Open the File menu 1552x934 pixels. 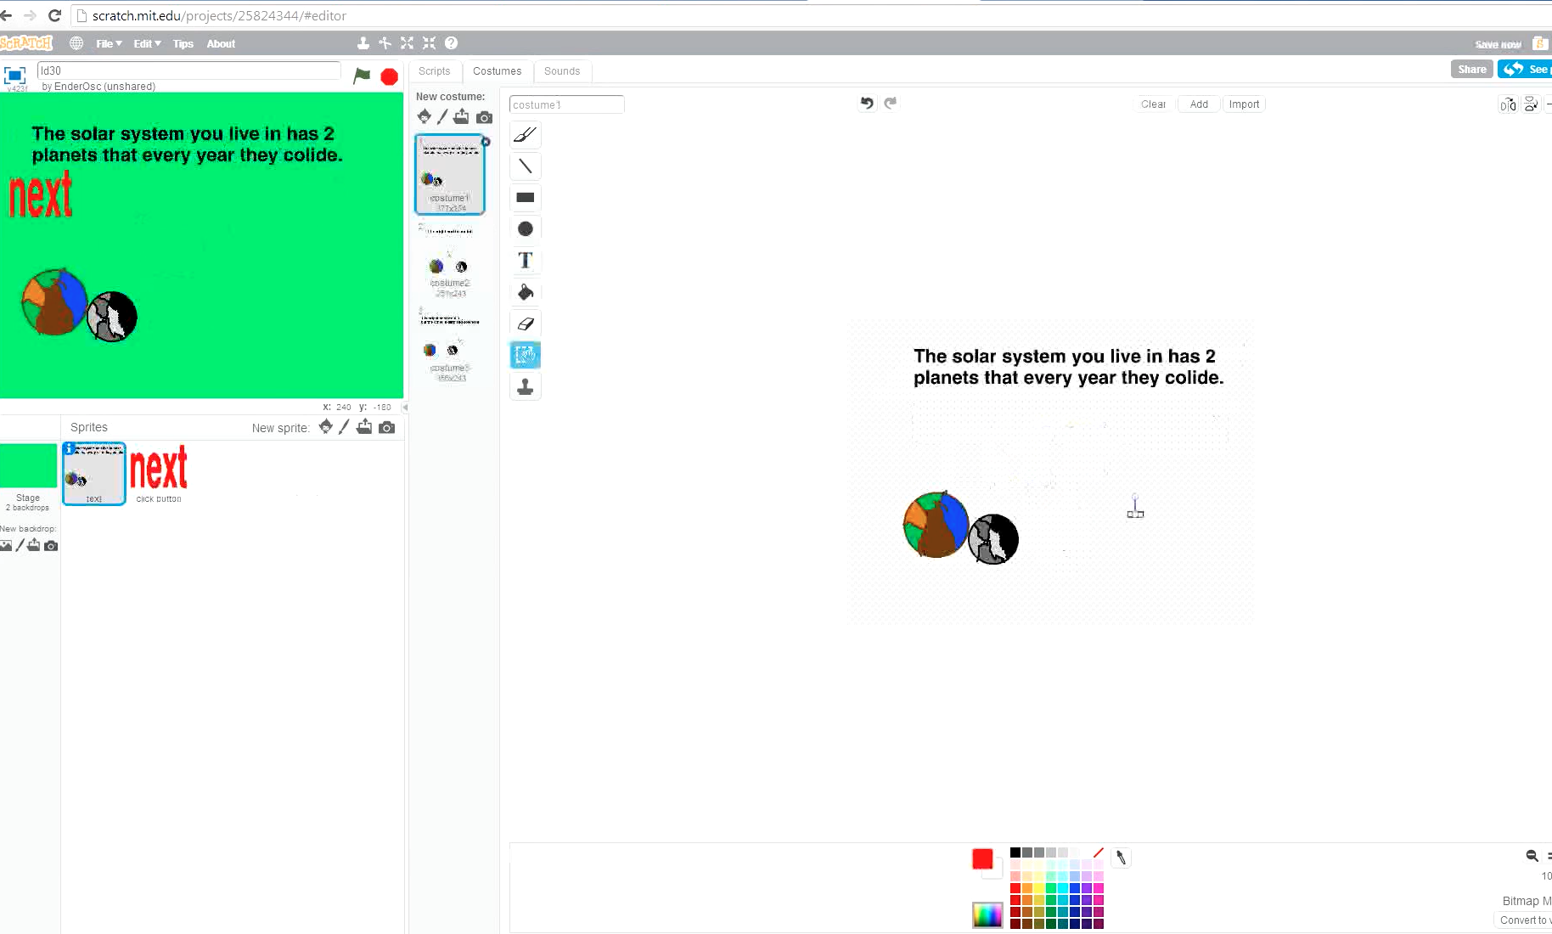[109, 44]
